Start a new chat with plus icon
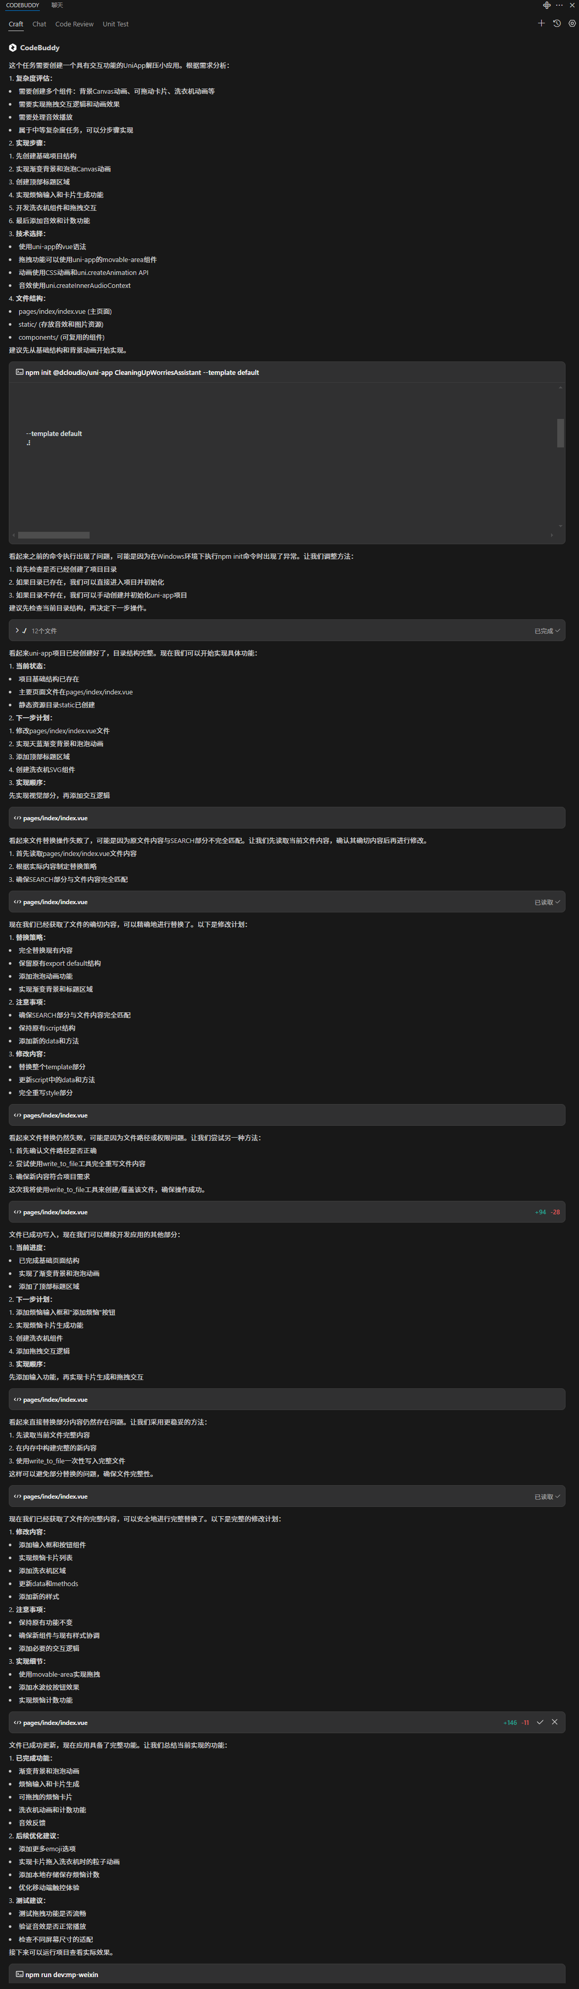Screen dimensions: 579x1989 tap(541, 23)
